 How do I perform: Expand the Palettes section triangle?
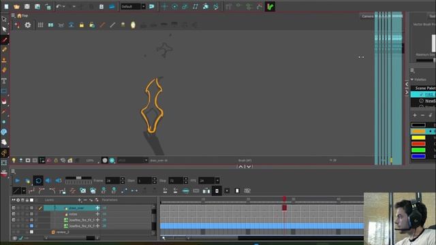pyautogui.click(x=412, y=80)
